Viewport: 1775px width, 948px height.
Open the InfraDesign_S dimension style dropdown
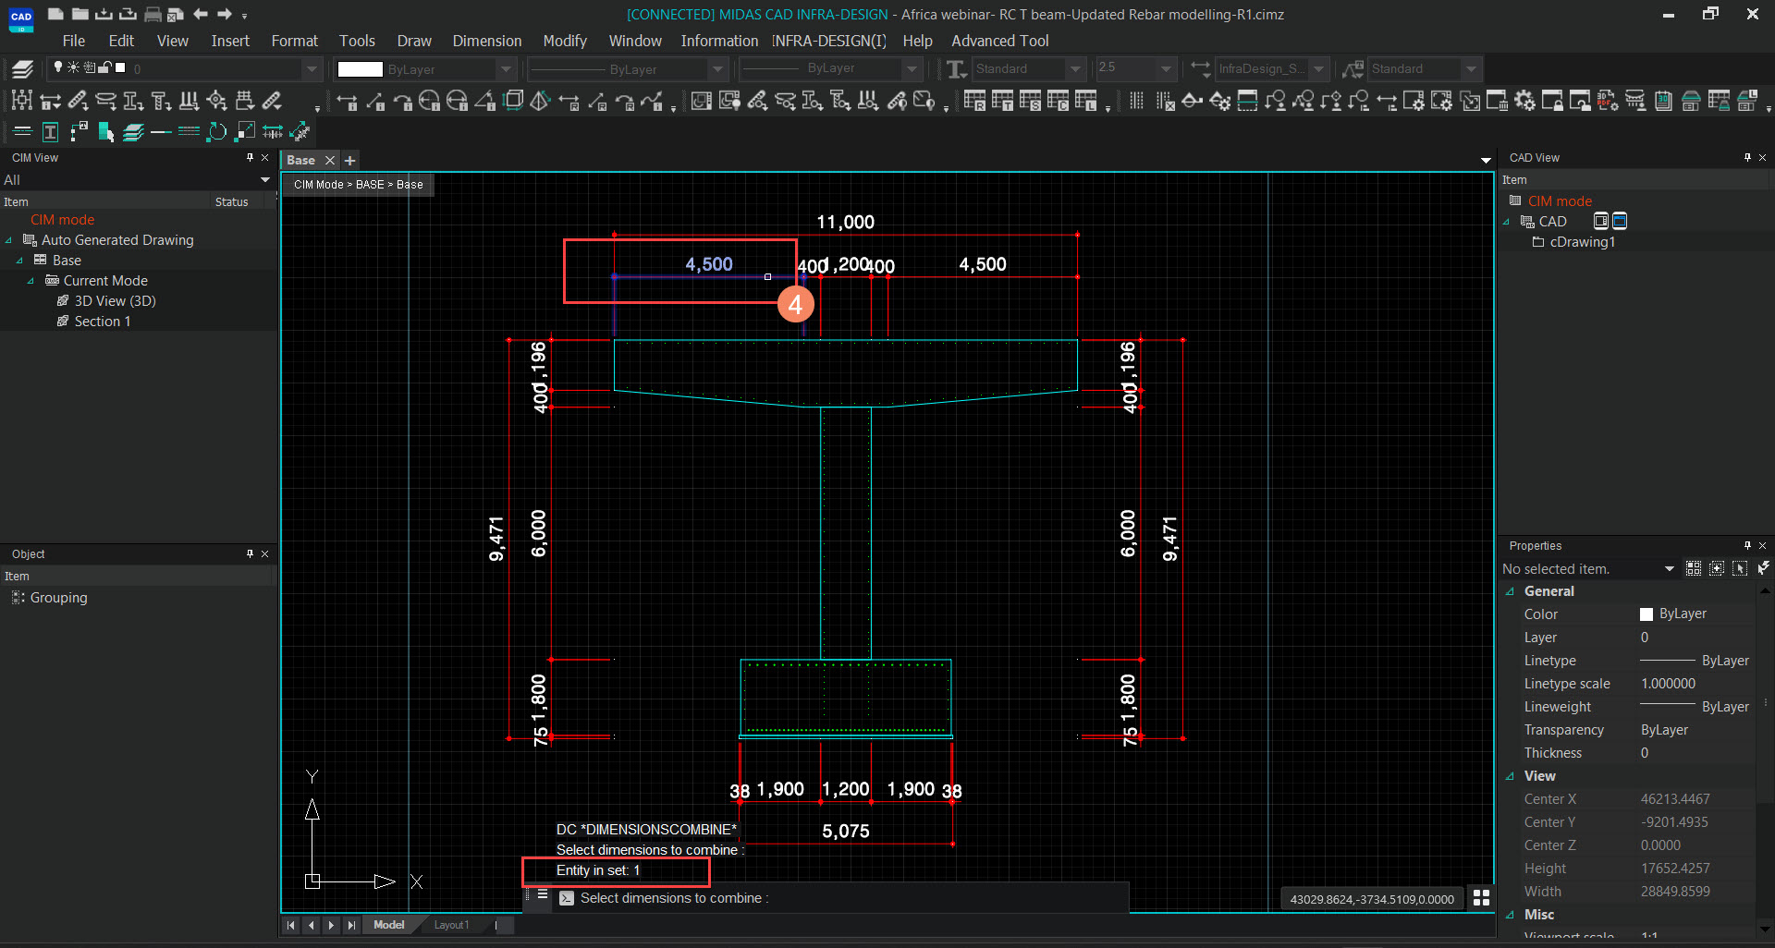[x=1318, y=68]
